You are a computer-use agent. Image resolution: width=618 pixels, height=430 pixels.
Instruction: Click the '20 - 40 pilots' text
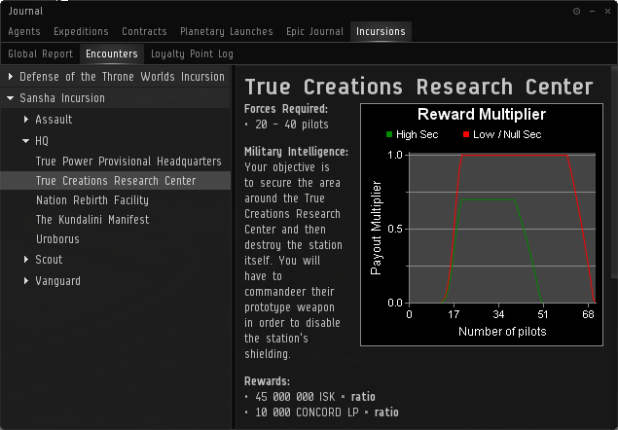[x=292, y=125]
